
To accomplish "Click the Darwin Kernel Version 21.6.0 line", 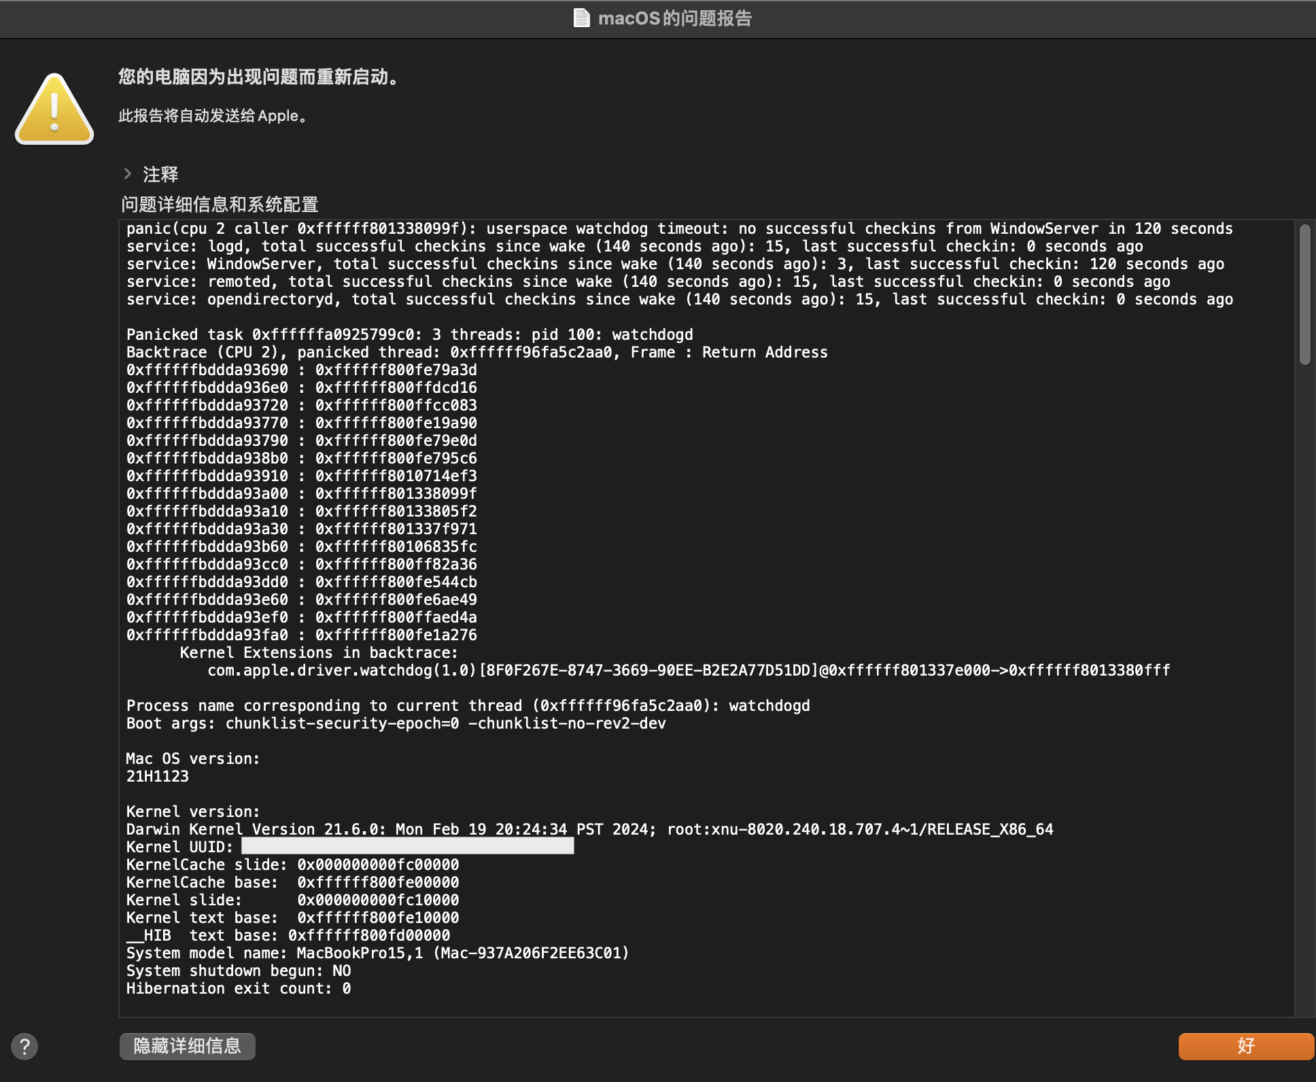I will coord(589,829).
